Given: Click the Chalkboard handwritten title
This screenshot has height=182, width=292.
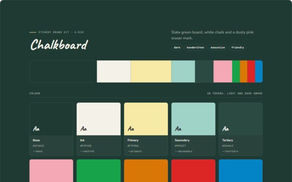Looking at the screenshot, I should tap(59, 45).
